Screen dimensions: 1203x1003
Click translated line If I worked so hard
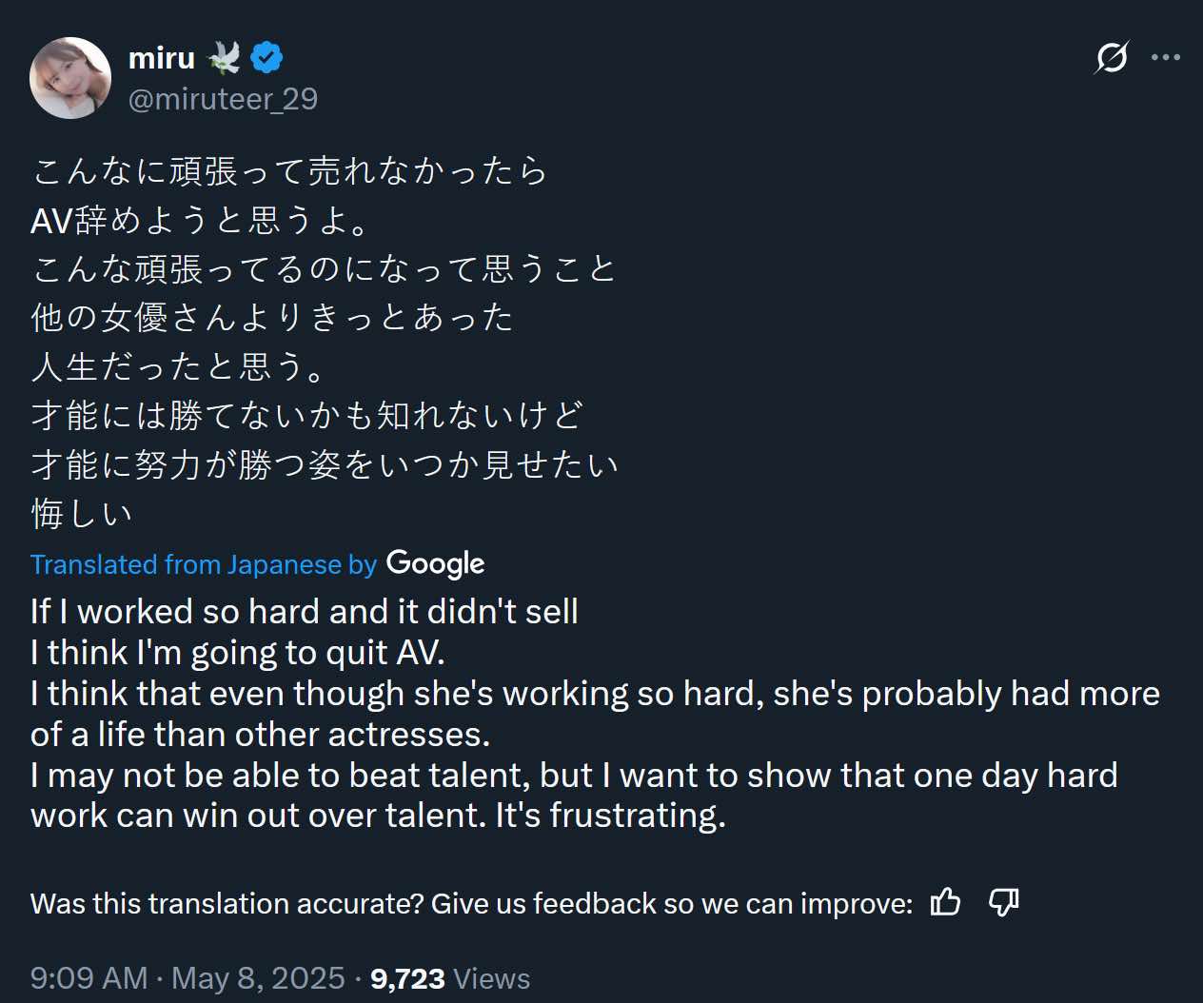304,612
